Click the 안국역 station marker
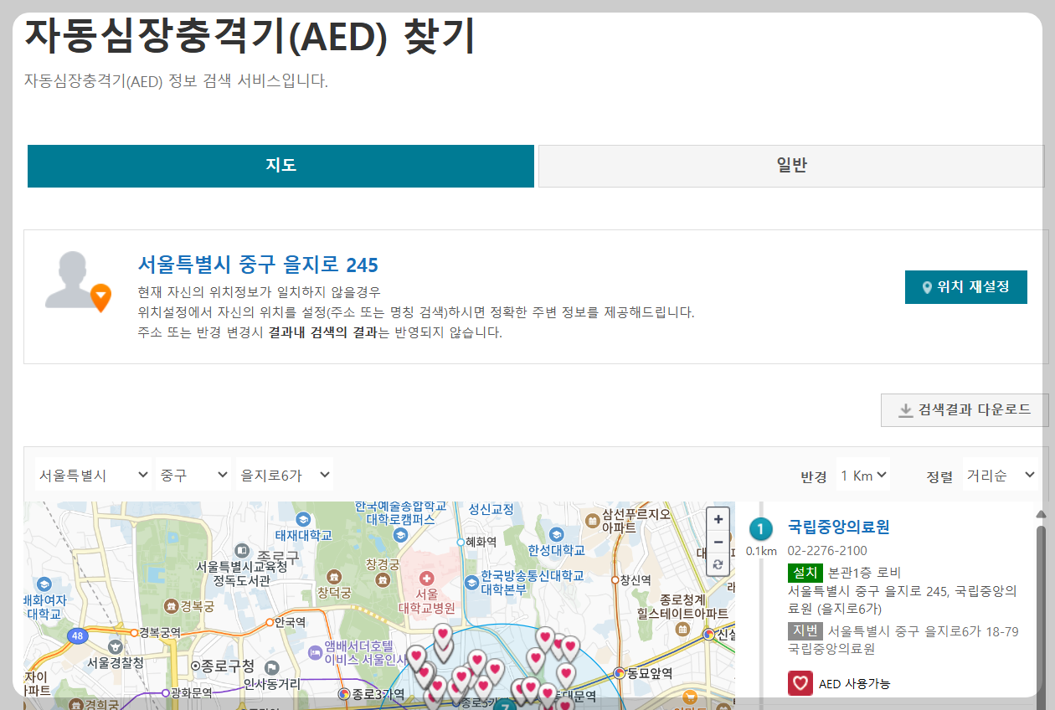The image size is (1055, 710). coord(270,622)
